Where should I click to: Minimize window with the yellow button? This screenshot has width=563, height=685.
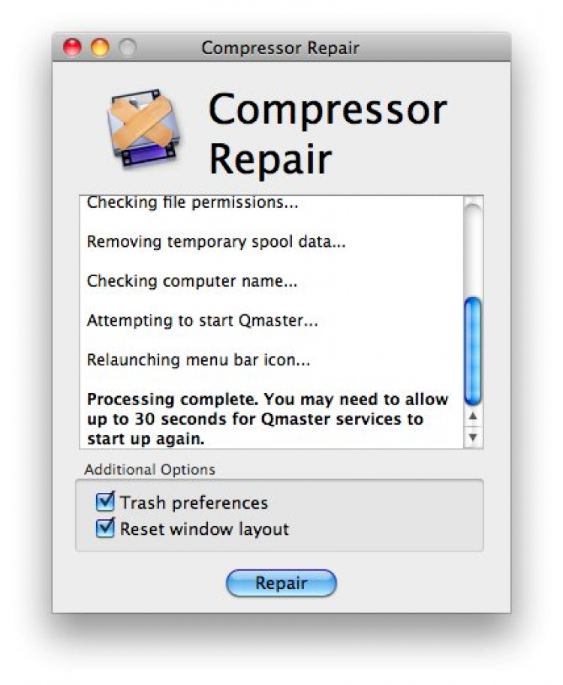click(x=100, y=48)
